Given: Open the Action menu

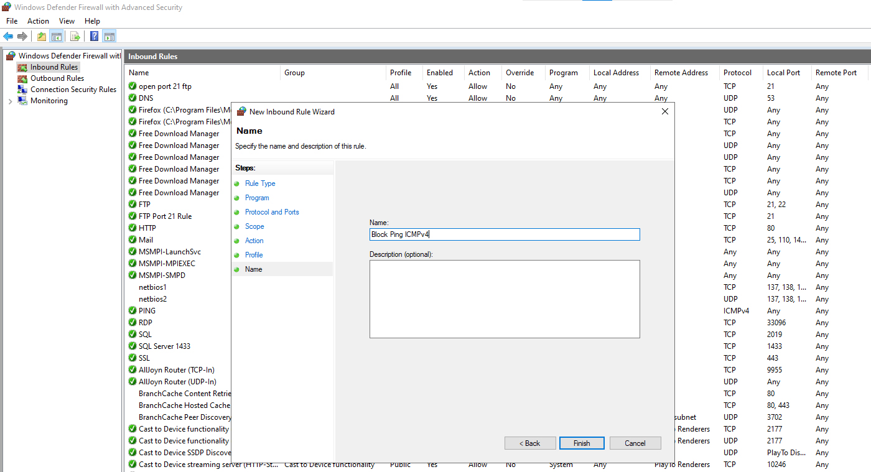Looking at the screenshot, I should tap(38, 21).
